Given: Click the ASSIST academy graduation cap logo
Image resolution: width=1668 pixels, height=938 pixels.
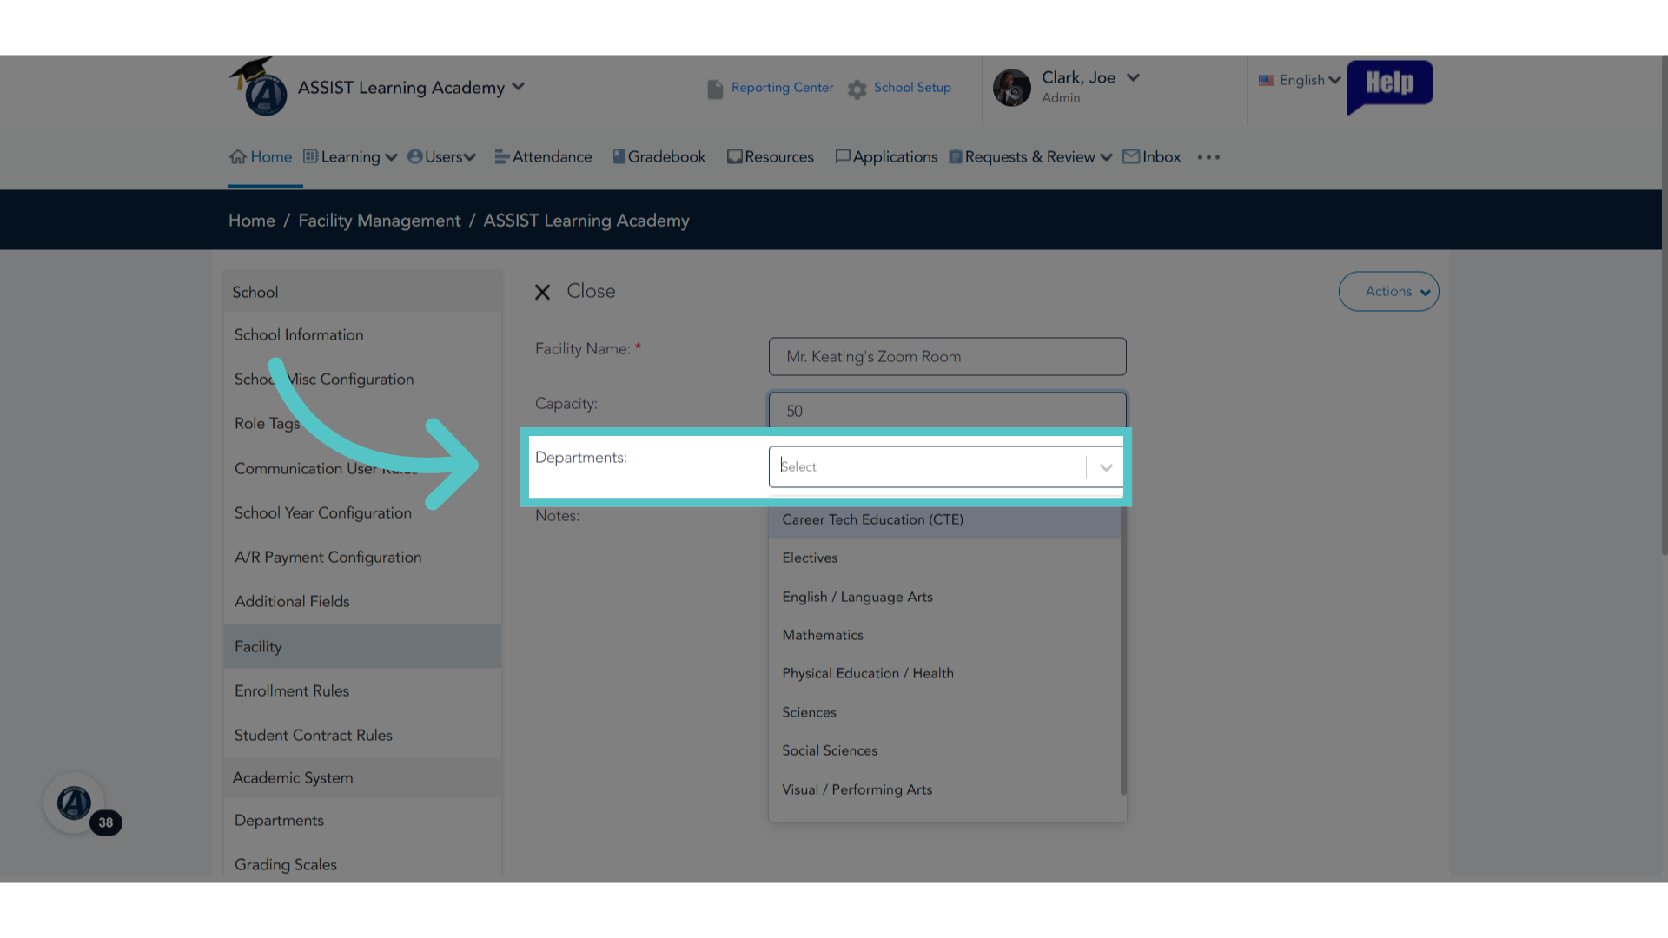Looking at the screenshot, I should [x=259, y=87].
